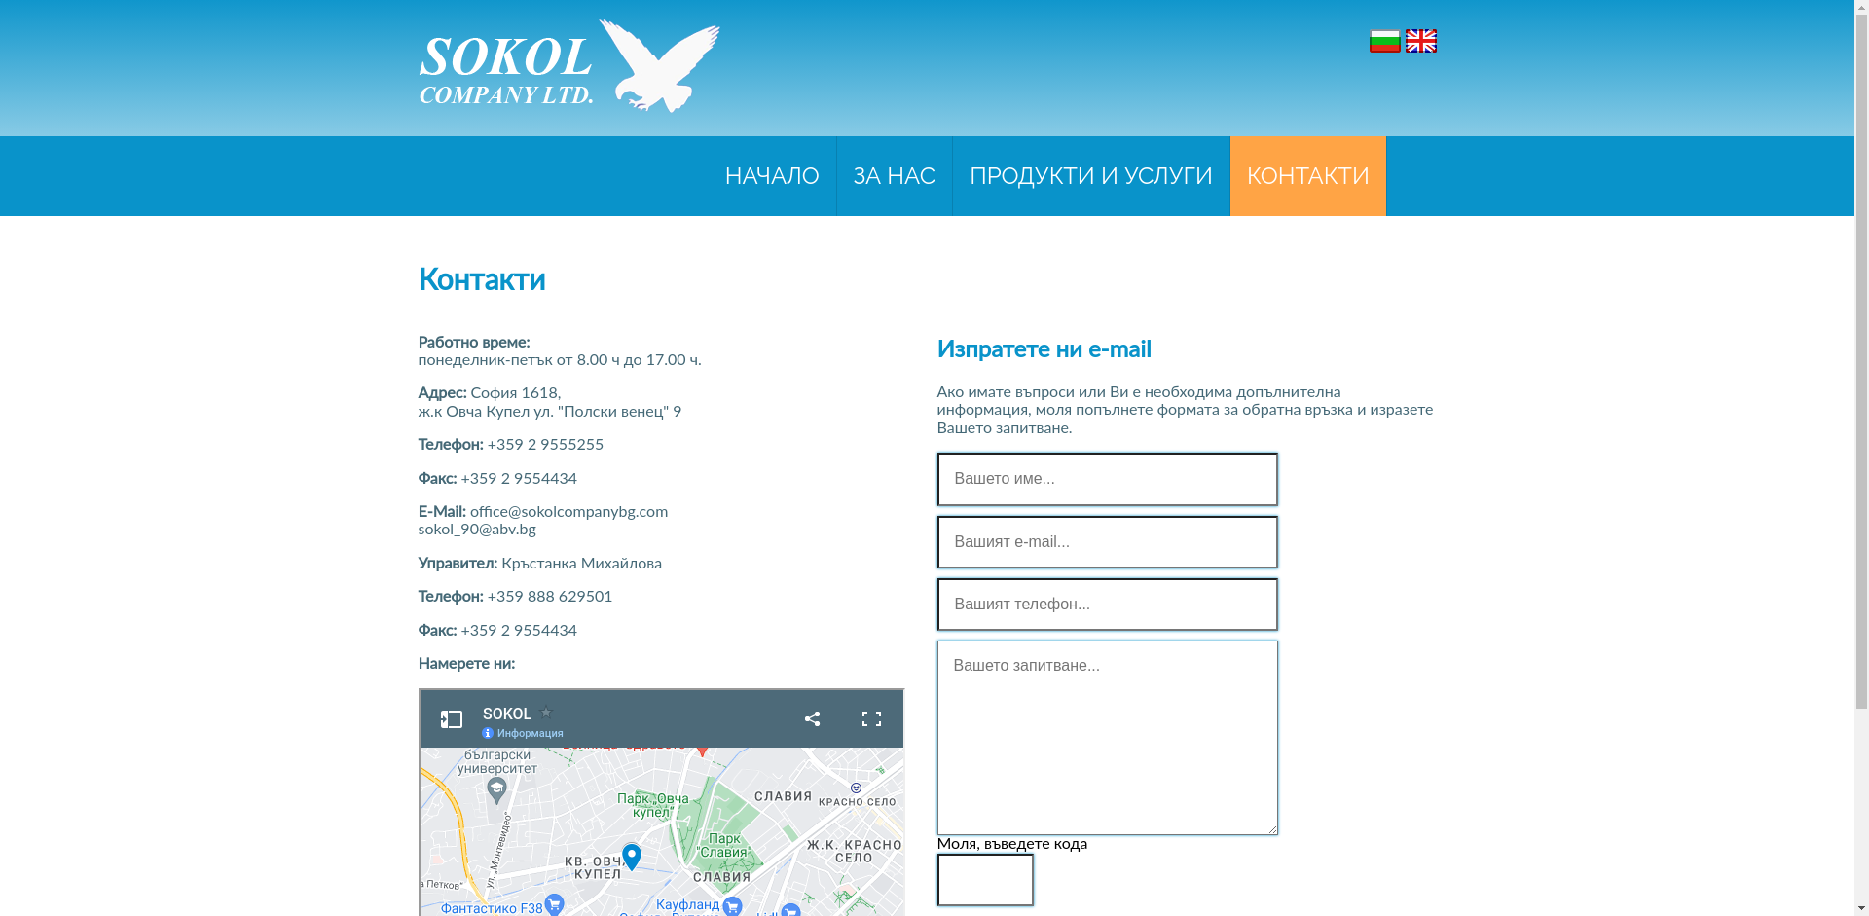Select the blue map pin marker
Image resolution: width=1869 pixels, height=916 pixels.
(x=634, y=855)
